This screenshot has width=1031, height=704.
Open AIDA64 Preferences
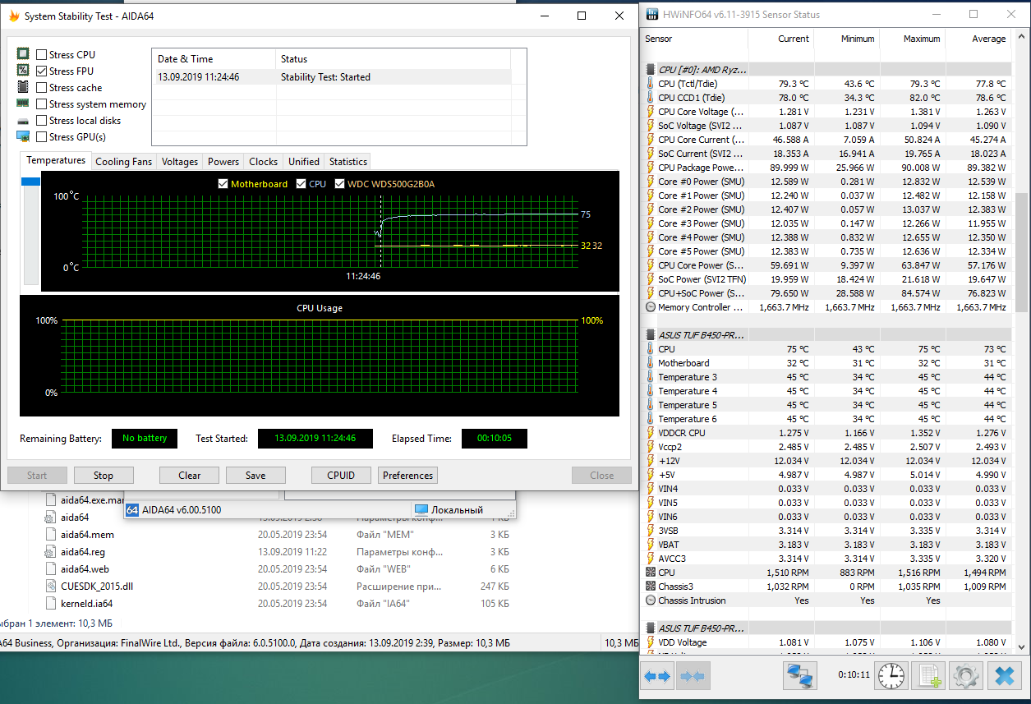(x=407, y=475)
